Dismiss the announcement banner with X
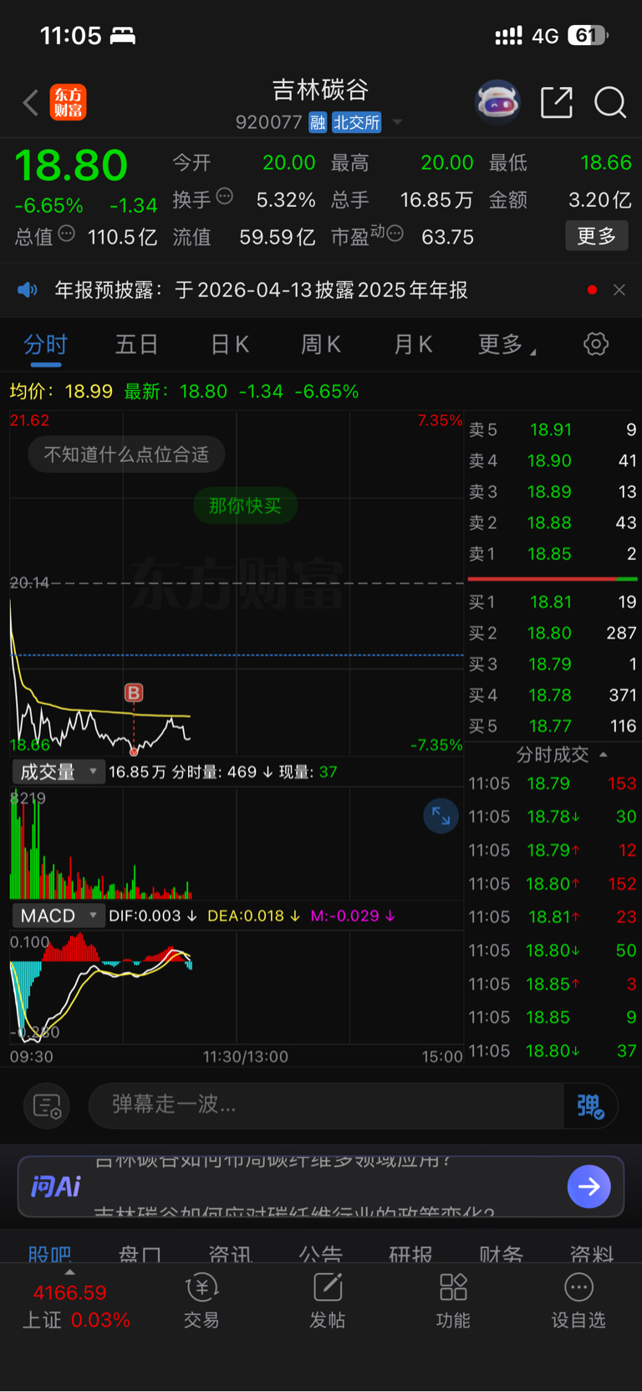This screenshot has height=1392, width=642. (619, 290)
